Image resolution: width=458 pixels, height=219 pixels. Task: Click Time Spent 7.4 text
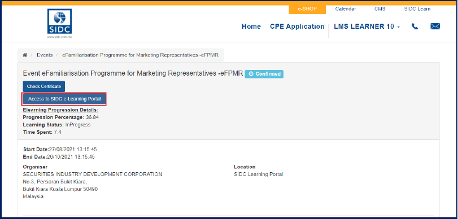pos(42,132)
